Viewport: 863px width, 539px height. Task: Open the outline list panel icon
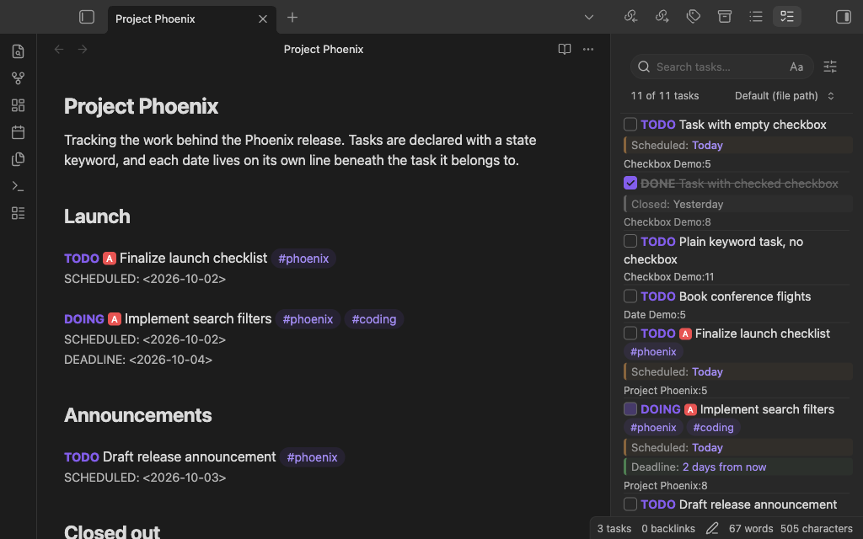coord(756,17)
